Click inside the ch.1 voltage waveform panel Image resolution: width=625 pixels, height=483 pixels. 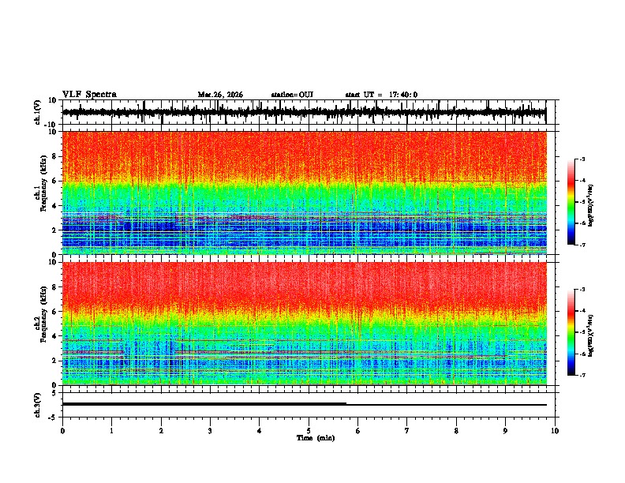pos(309,112)
